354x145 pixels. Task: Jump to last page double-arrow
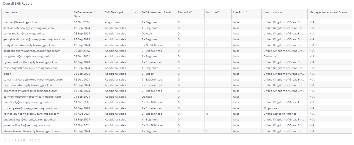[39, 141]
